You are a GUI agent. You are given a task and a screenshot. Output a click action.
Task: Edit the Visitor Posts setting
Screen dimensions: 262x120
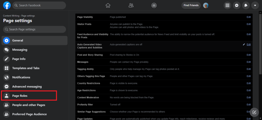pos(249,24)
